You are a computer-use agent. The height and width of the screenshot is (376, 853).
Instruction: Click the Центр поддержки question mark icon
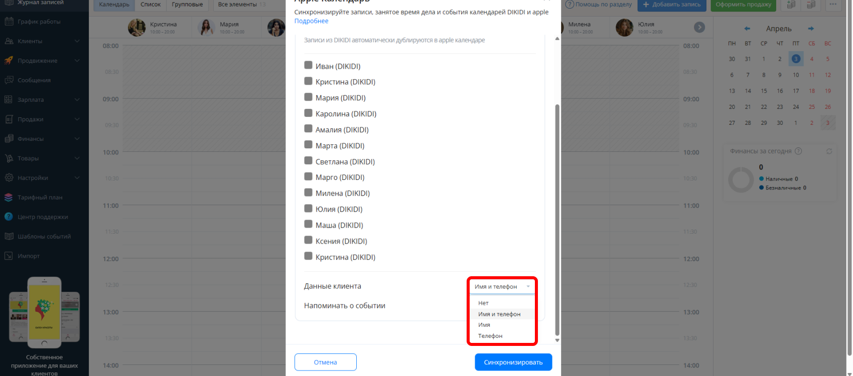pos(9,217)
